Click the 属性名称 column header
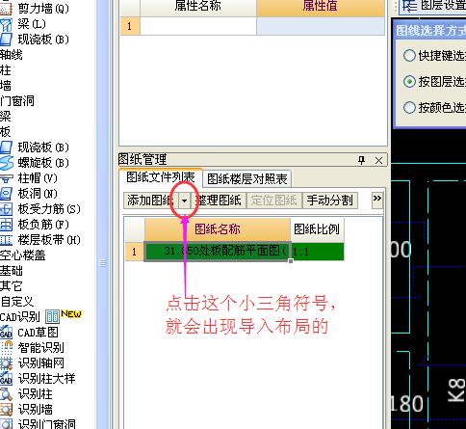 click(x=198, y=7)
